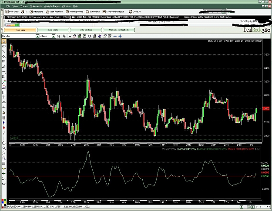
Task: Click chart scroll right arrow button
Action: [253, 207]
